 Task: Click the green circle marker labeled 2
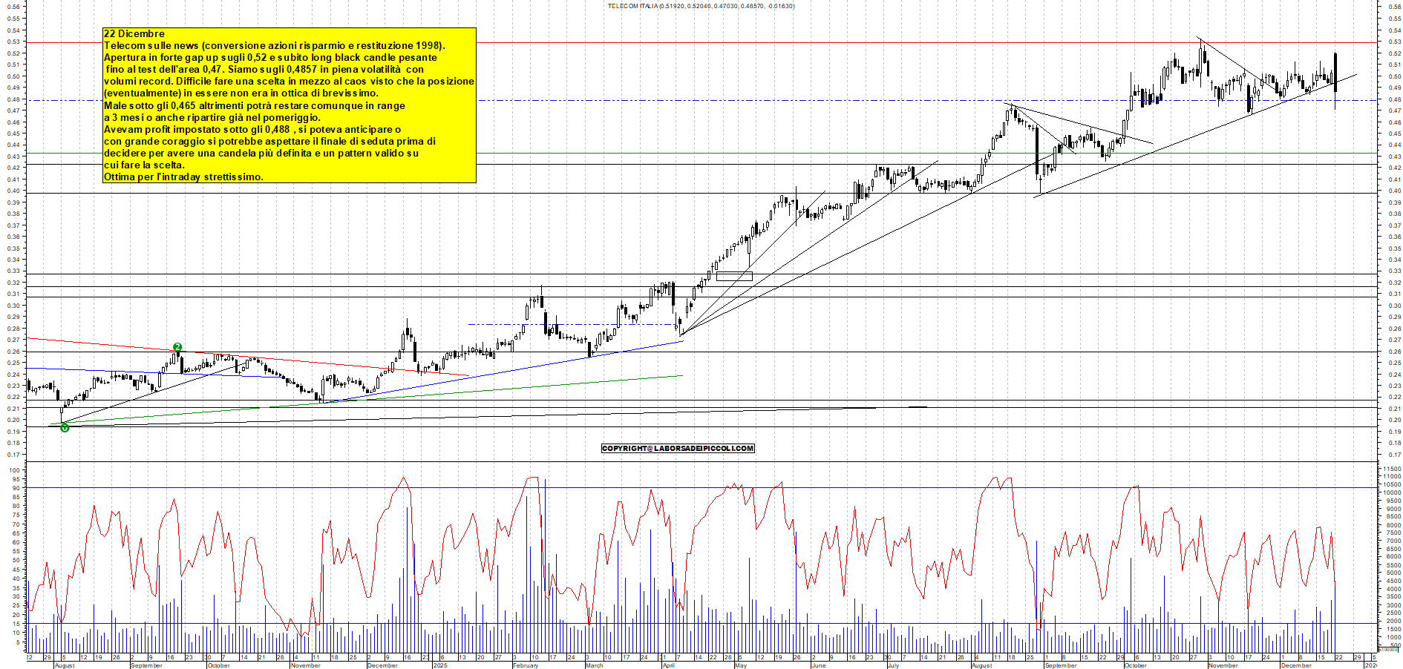click(x=177, y=347)
